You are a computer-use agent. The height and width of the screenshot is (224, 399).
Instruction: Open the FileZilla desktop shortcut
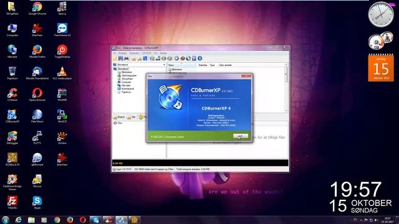pos(12,202)
